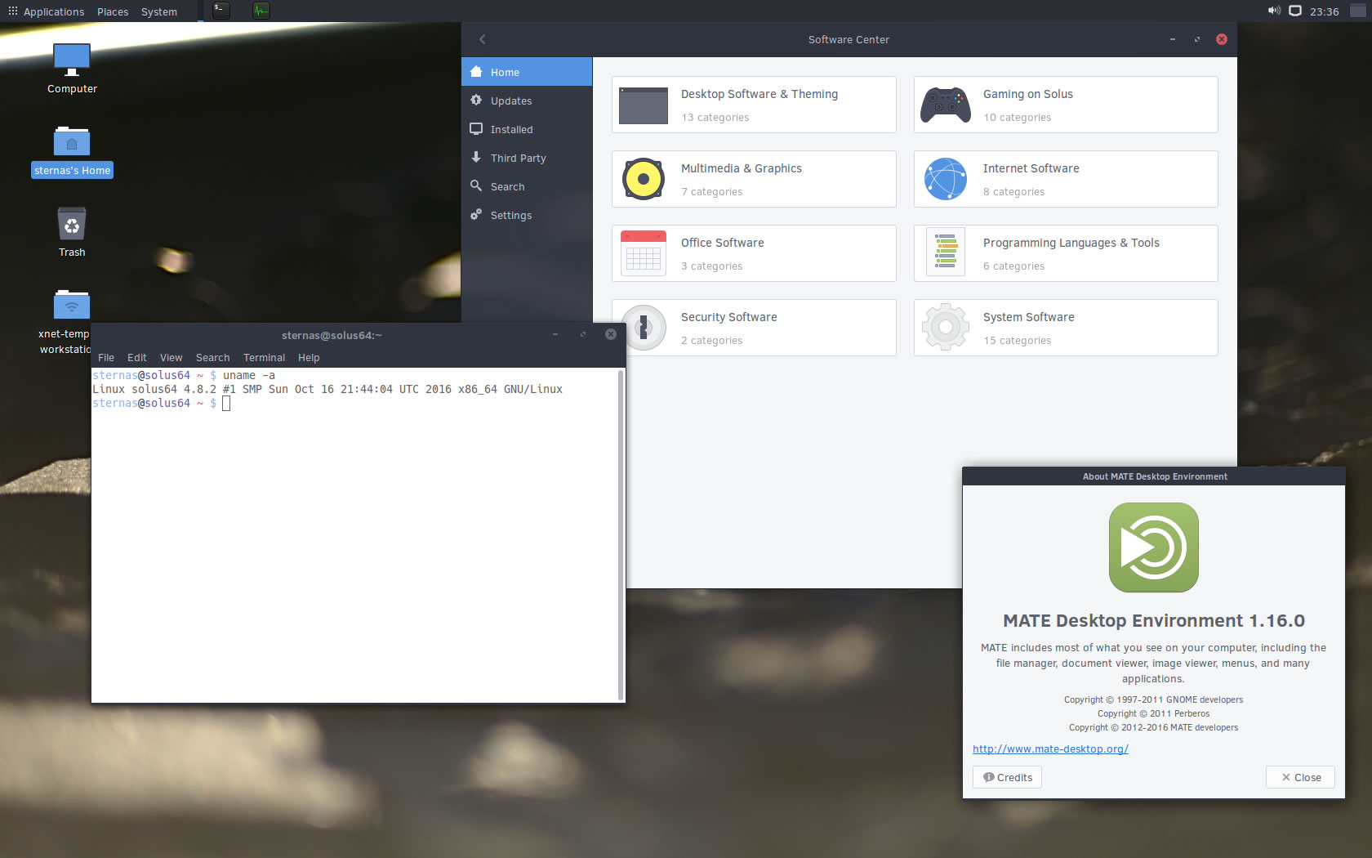Launch system monitor from top panel
Viewport: 1372px width, 858px height.
261,11
